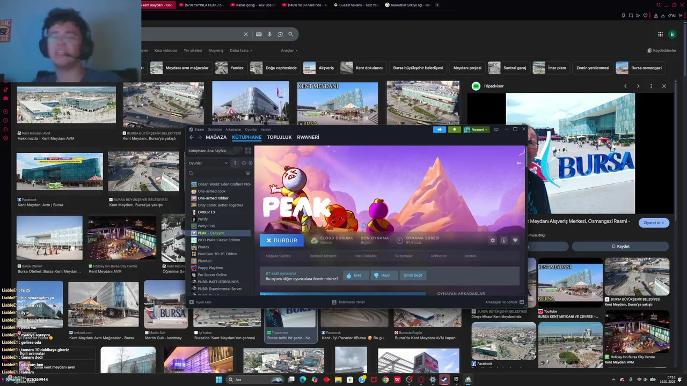Image resolution: width=687 pixels, height=386 pixels.
Task: Select PUBG: BATTLEGROUNDS in game list
Action: 218,282
